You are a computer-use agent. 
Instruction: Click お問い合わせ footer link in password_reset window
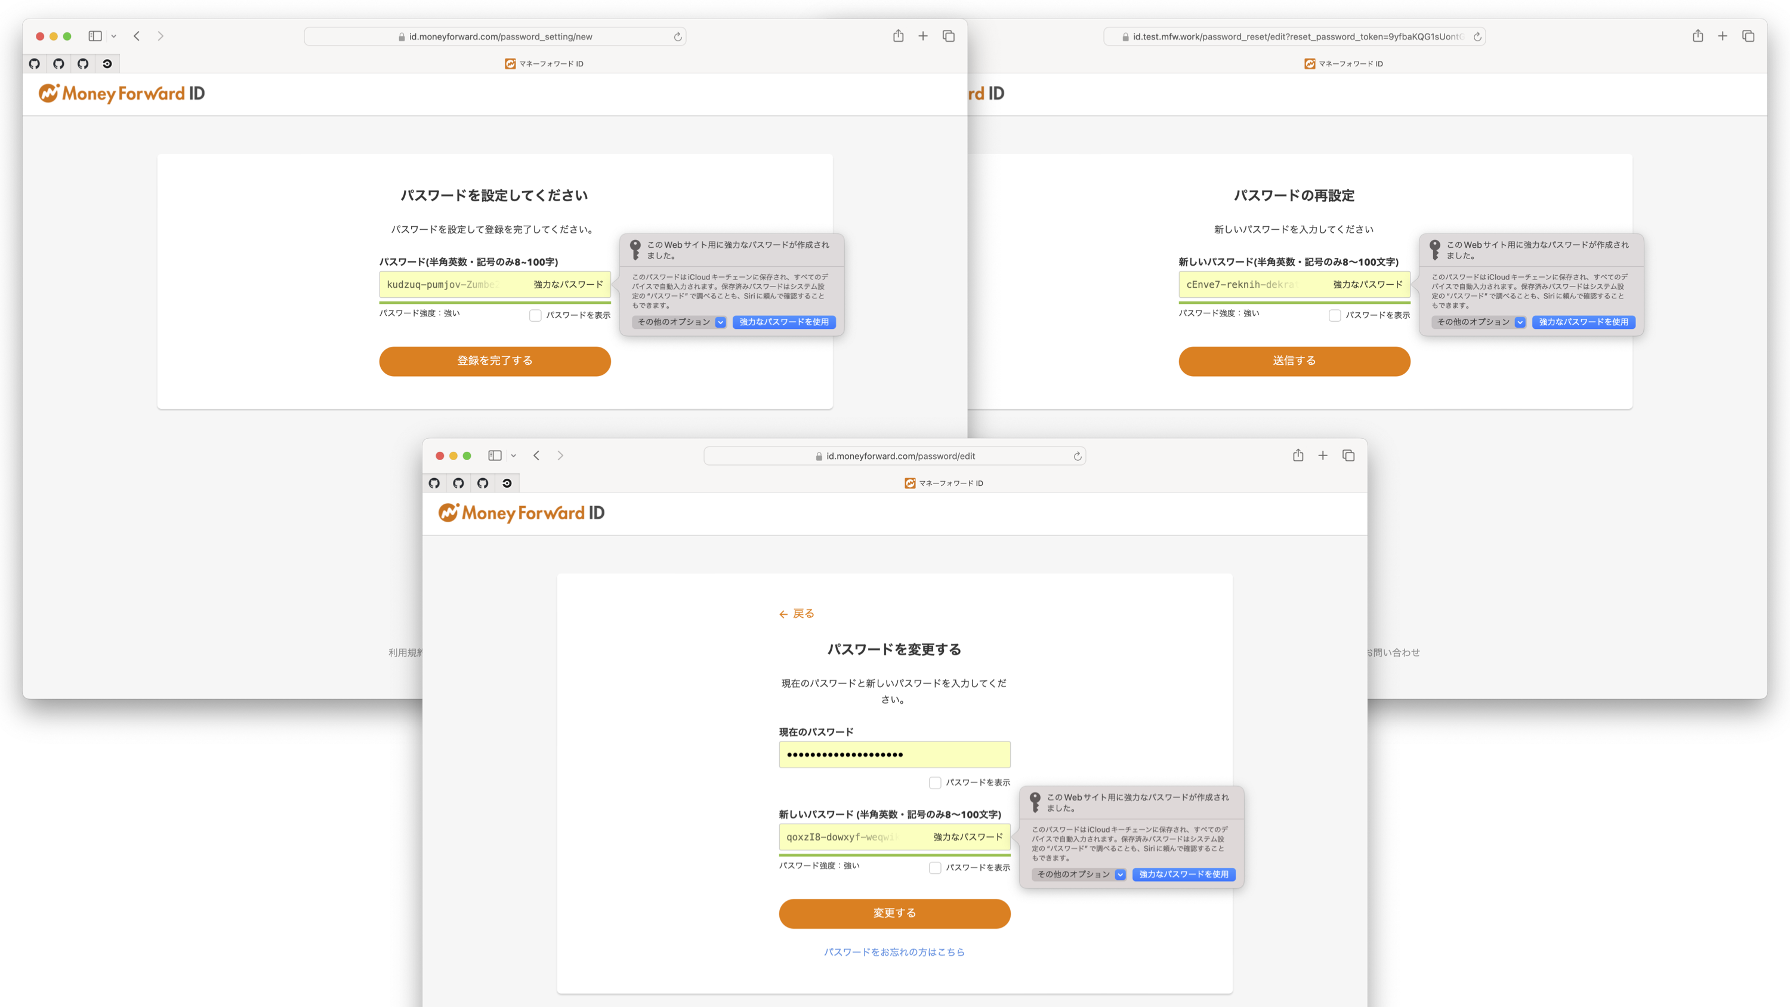[x=1394, y=652]
